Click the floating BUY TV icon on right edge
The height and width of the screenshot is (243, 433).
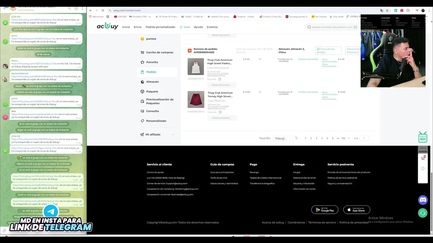423,137
